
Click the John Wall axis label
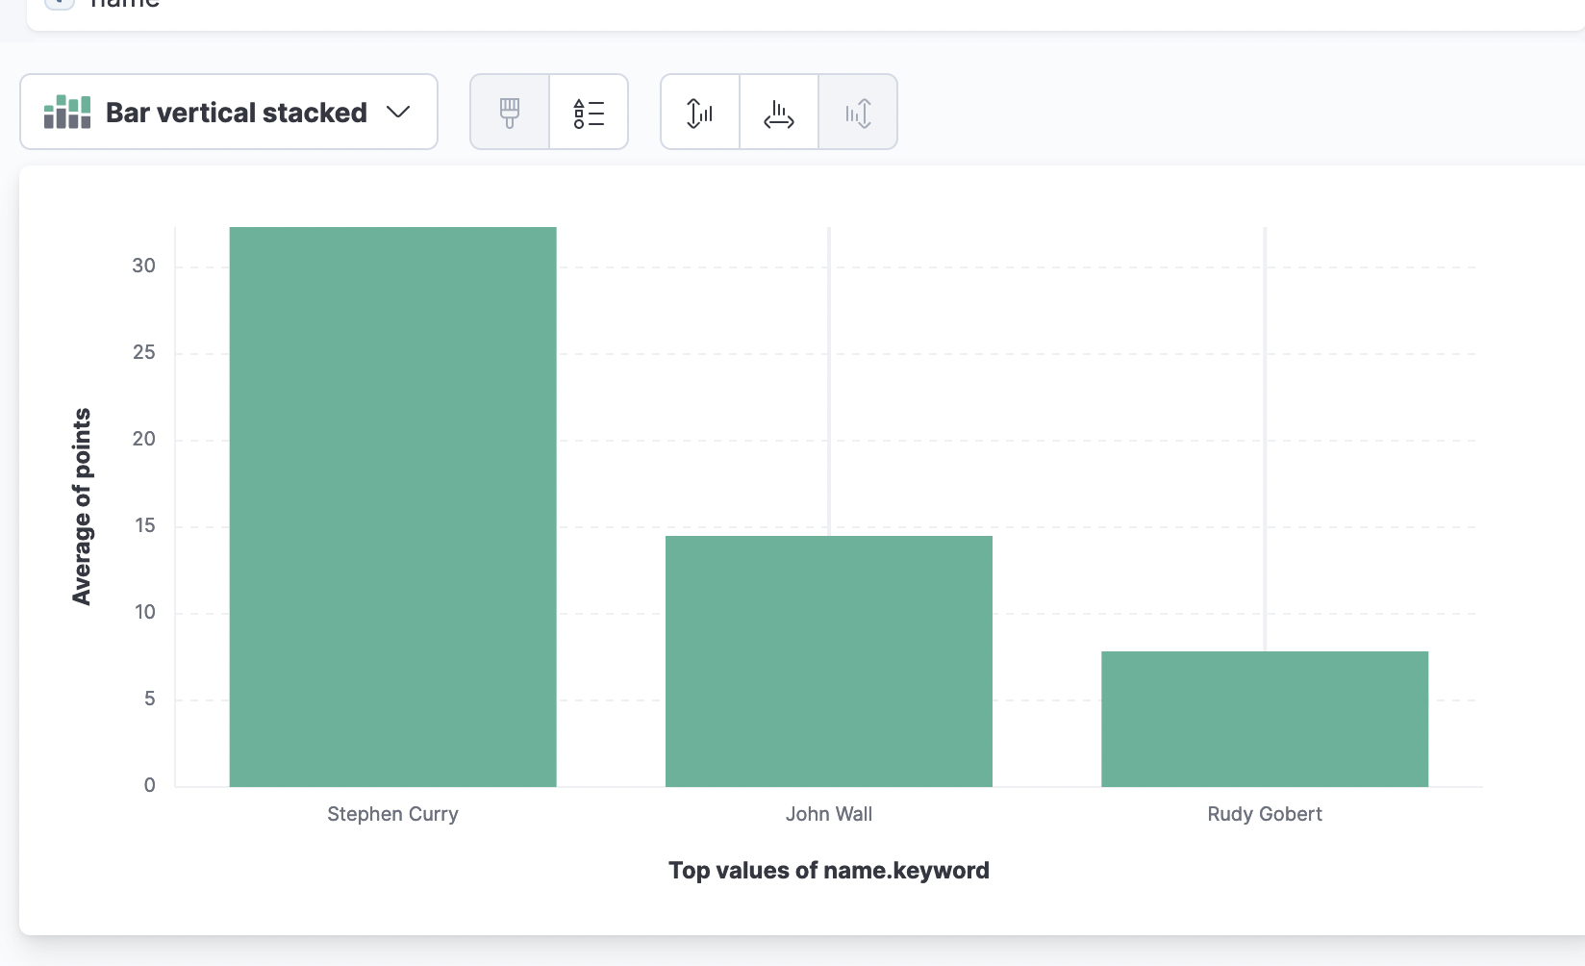point(829,814)
